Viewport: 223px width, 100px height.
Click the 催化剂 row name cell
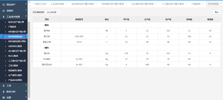(47, 53)
